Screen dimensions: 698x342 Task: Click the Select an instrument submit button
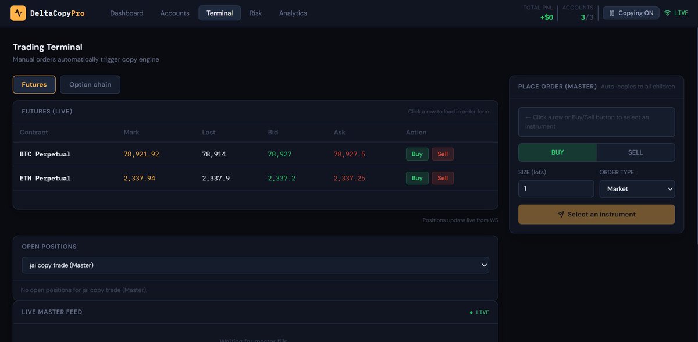[597, 214]
